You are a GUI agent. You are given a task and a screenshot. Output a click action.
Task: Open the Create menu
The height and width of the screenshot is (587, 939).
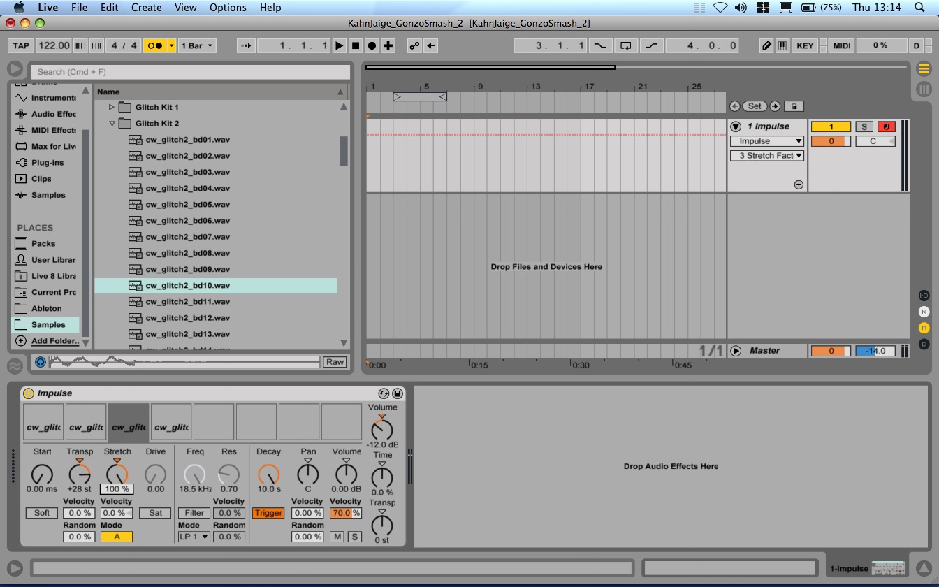(146, 8)
